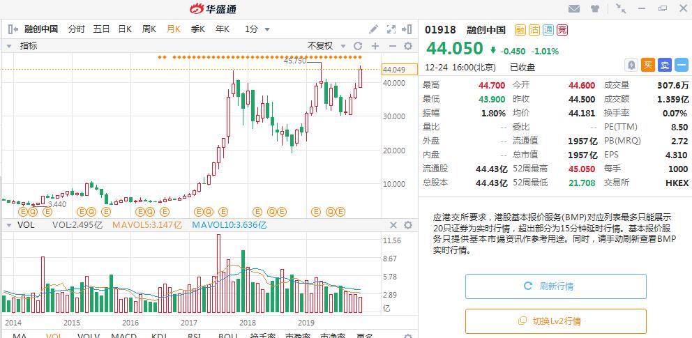
Task: Open main chart settings gear
Action: [408, 46]
